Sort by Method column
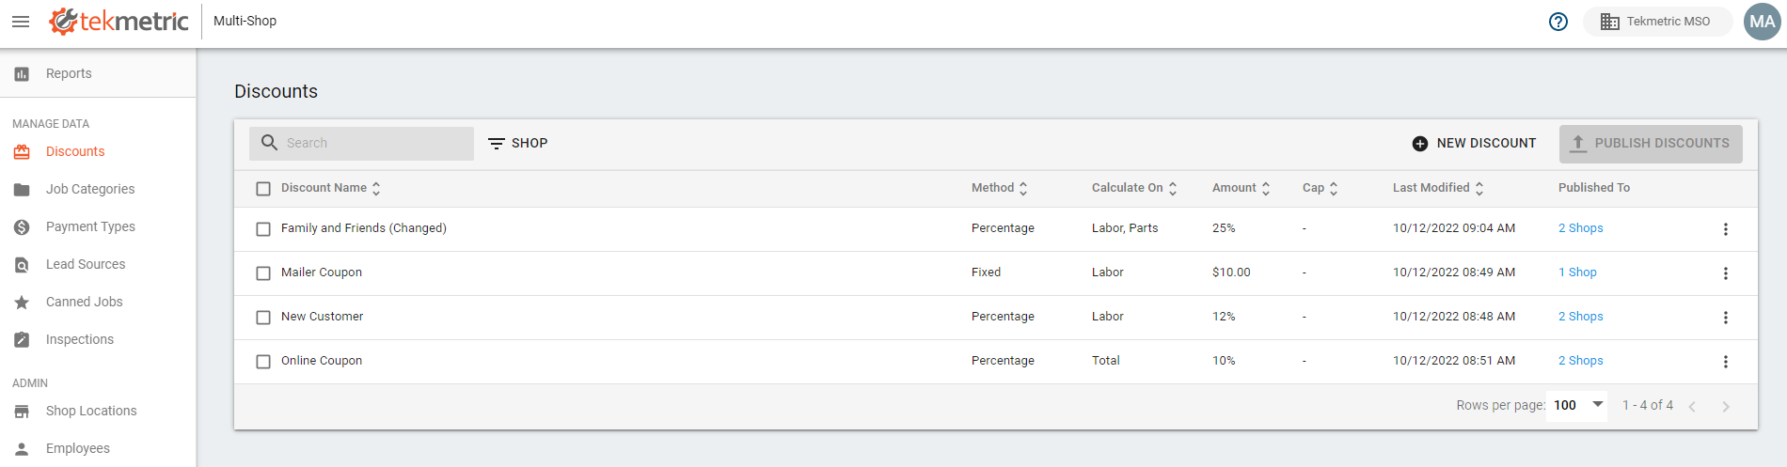Screen dimensions: 1787x467 pyautogui.click(x=1000, y=188)
